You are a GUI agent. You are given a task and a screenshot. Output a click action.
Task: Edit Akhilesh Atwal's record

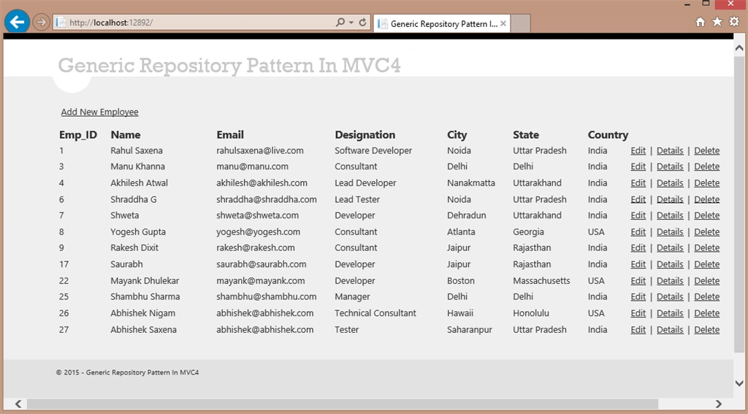(638, 183)
